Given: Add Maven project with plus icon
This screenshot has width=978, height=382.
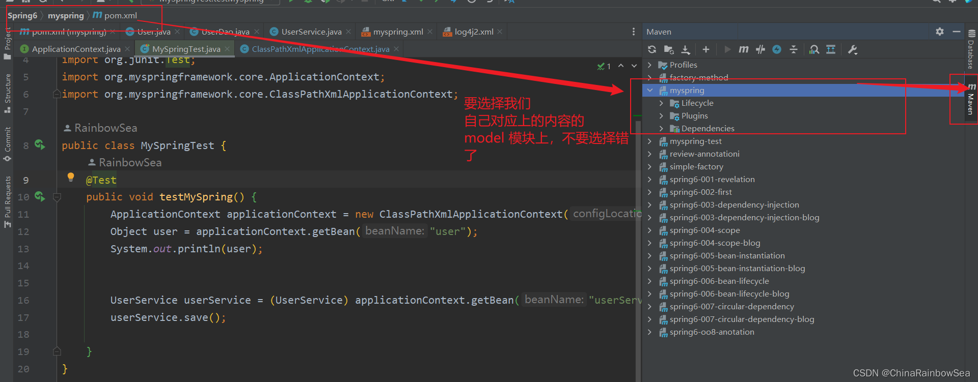Looking at the screenshot, I should coord(705,49).
